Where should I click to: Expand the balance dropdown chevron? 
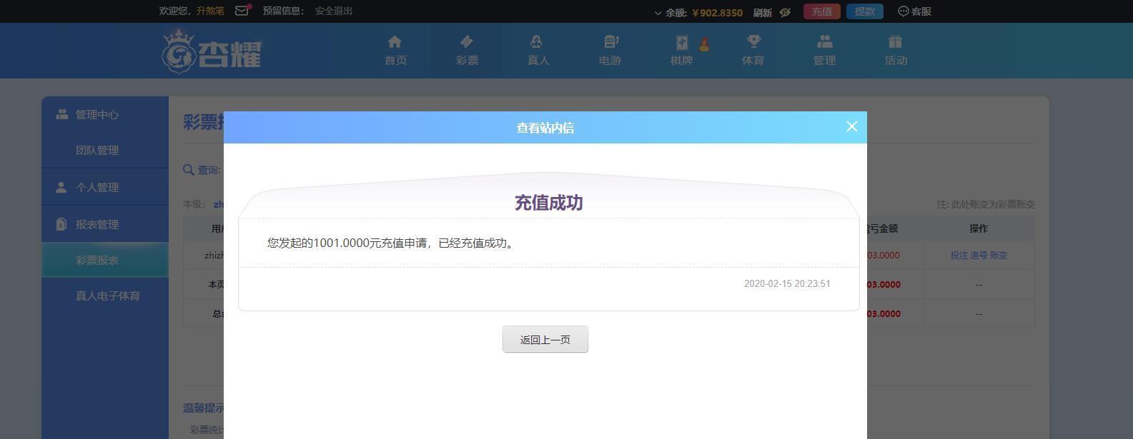pyautogui.click(x=658, y=13)
